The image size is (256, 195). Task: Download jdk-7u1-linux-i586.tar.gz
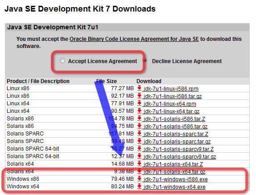click(x=173, y=96)
